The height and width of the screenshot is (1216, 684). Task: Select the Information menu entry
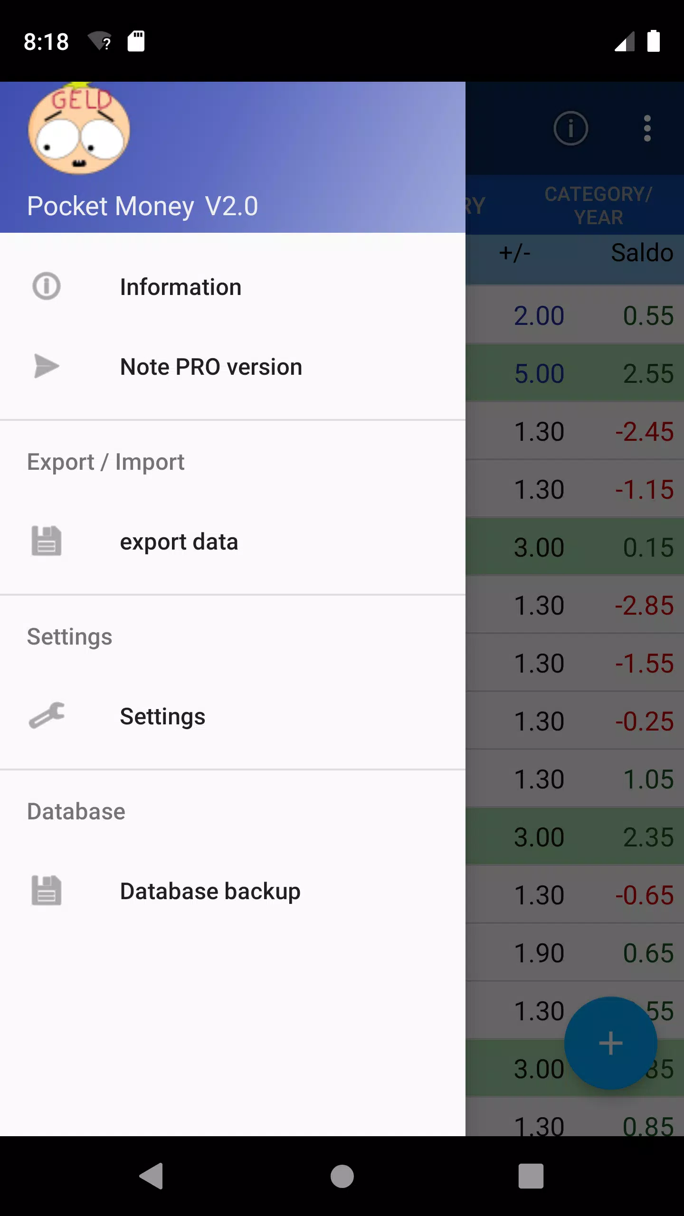pyautogui.click(x=233, y=287)
